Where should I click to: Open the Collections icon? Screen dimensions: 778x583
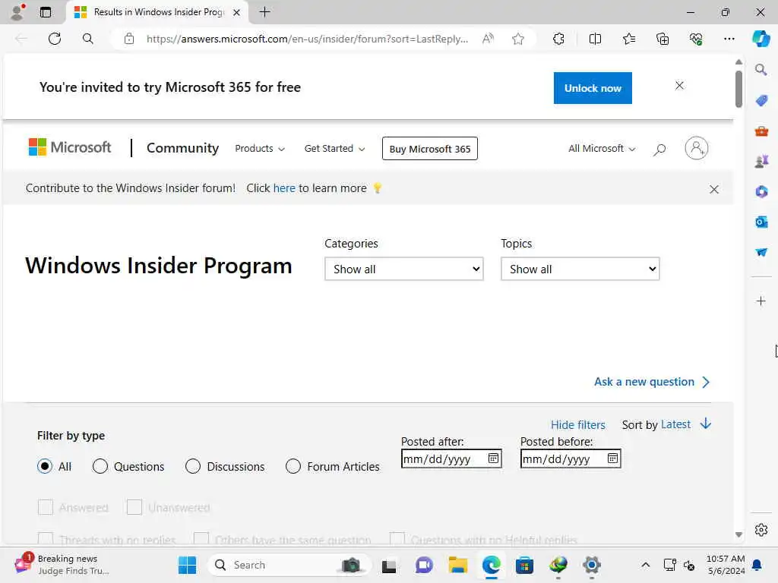(663, 39)
